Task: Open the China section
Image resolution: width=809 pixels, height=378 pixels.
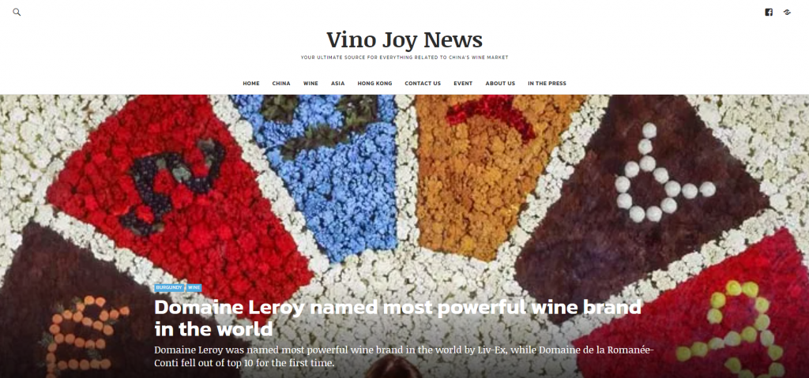Action: (281, 84)
